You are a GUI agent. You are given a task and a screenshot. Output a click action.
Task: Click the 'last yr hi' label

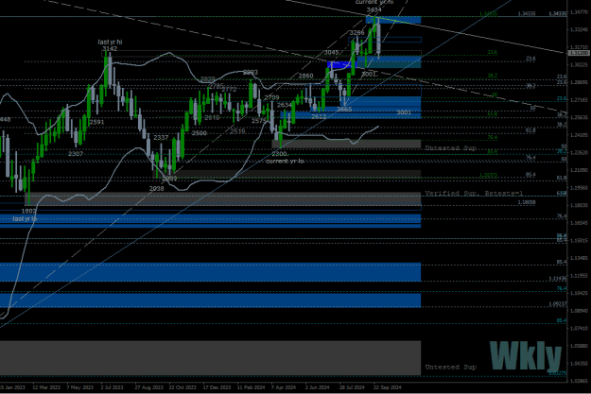coord(110,43)
